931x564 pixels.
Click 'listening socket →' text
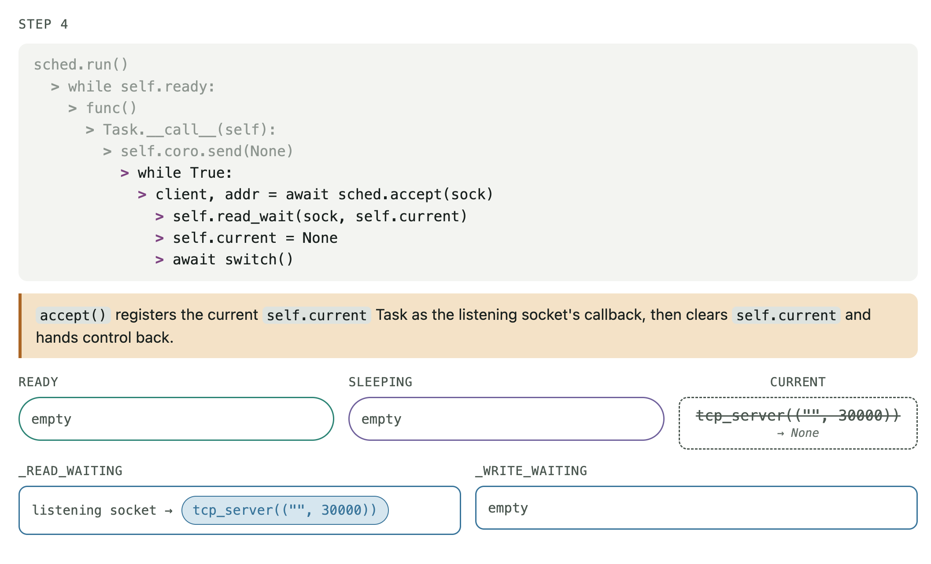coord(102,510)
